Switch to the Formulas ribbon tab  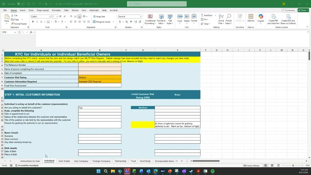click(56, 10)
